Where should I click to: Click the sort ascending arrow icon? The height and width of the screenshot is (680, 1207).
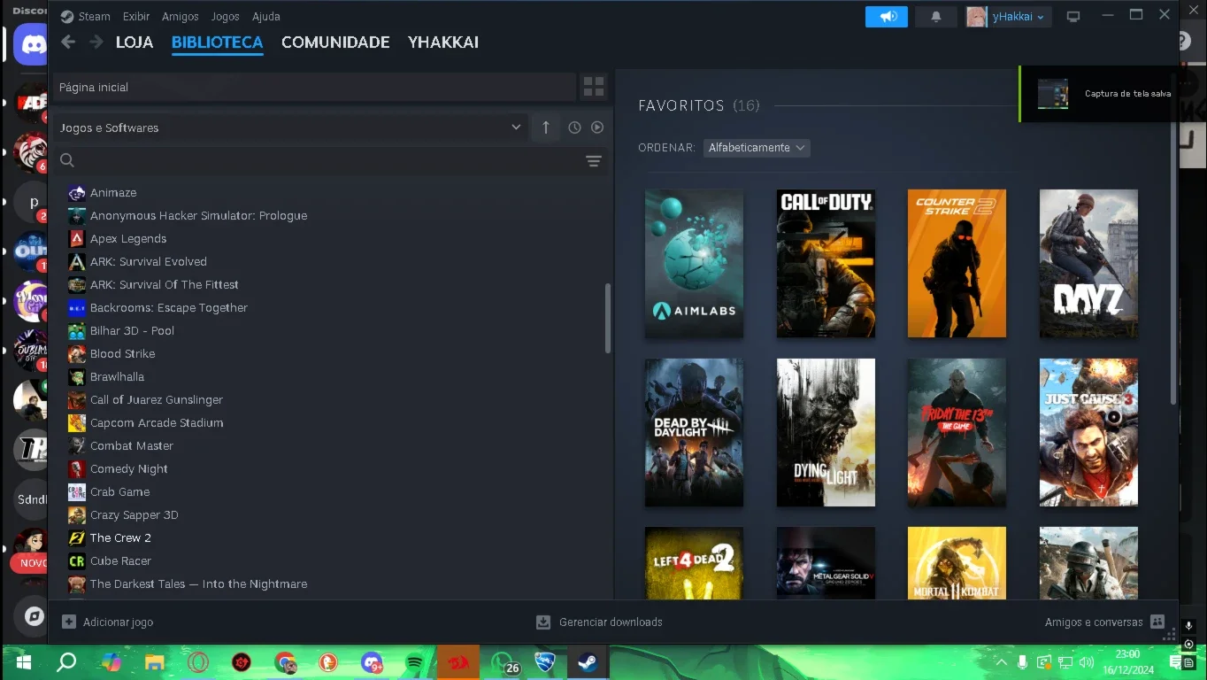click(546, 127)
